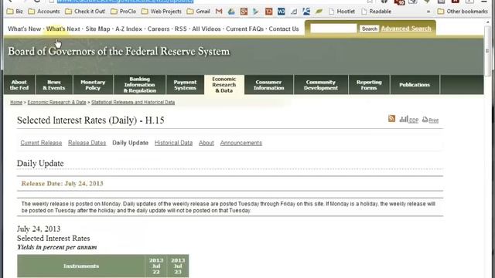Open the Publications navigation tab
This screenshot has height=278, width=495.
(415, 85)
